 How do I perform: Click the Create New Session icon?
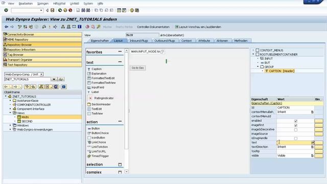click(119, 10)
